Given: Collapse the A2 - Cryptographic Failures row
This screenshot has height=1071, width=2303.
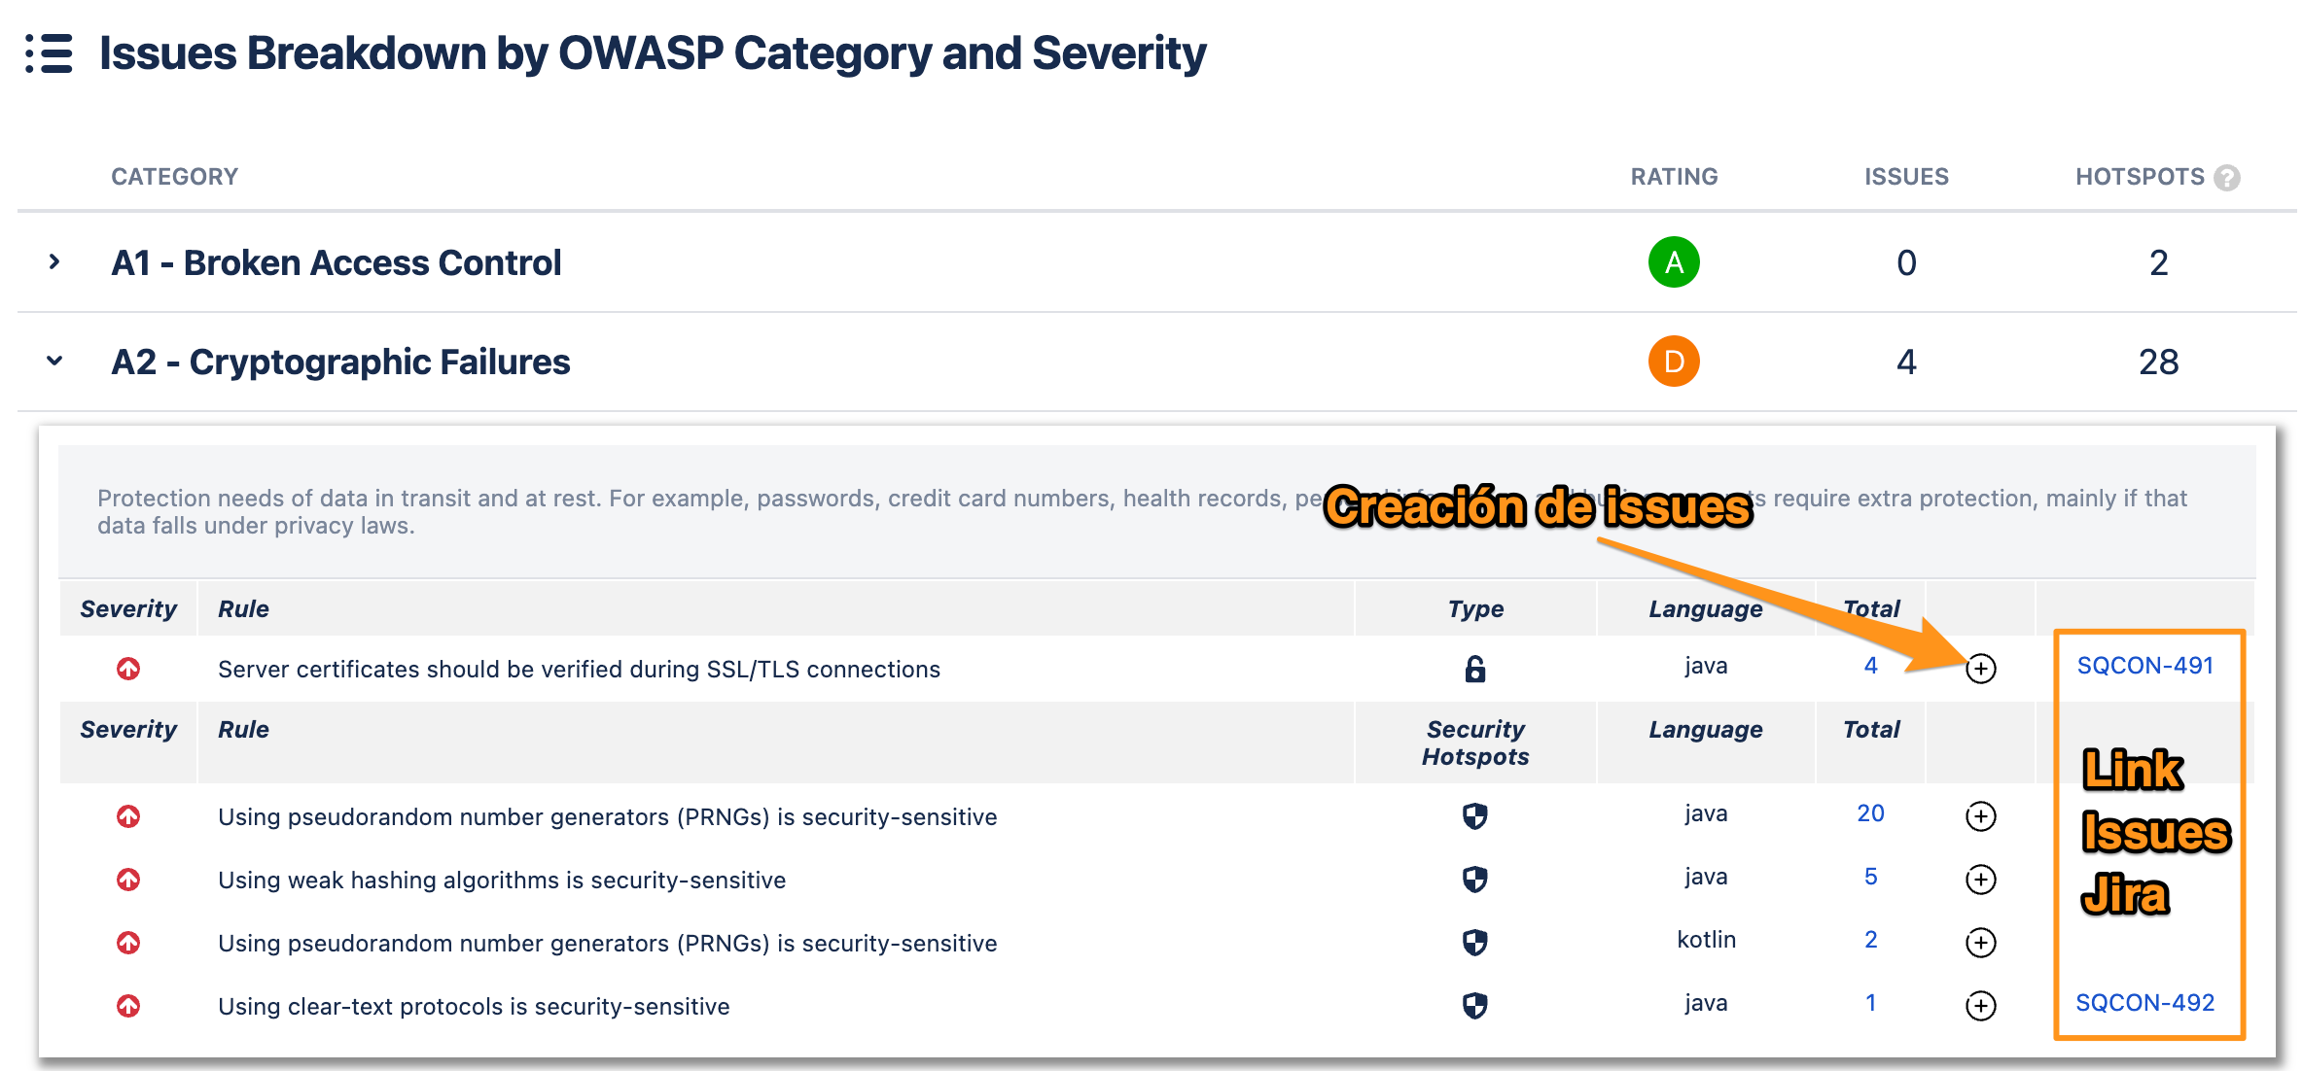Looking at the screenshot, I should point(54,362).
